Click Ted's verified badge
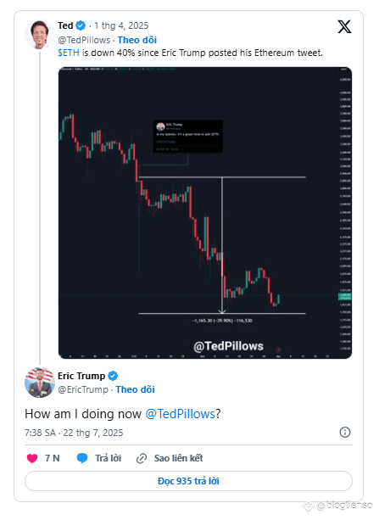Image resolution: width=379 pixels, height=520 pixels. pos(81,25)
